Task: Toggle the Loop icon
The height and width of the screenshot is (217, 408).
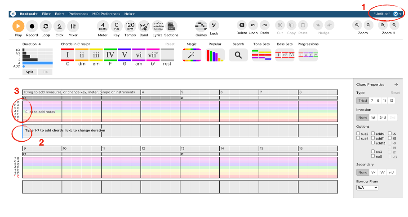Action: (x=45, y=26)
